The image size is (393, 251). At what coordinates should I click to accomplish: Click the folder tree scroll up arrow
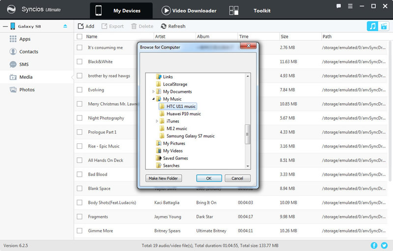(x=248, y=76)
